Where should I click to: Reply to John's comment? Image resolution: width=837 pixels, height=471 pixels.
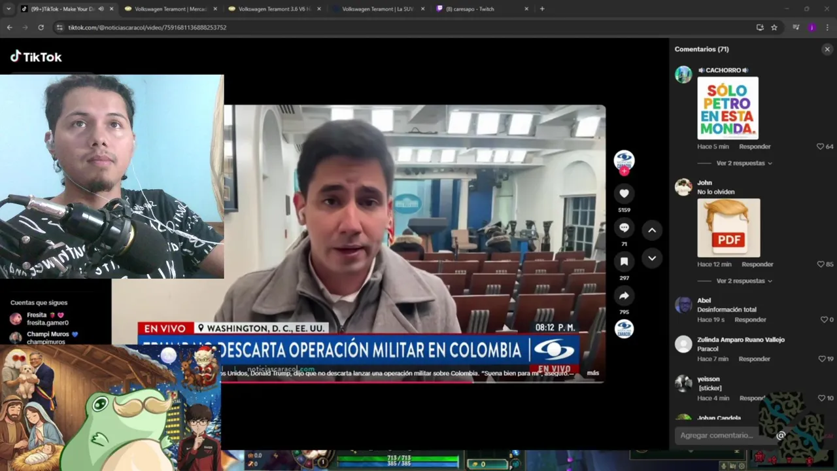tap(757, 264)
